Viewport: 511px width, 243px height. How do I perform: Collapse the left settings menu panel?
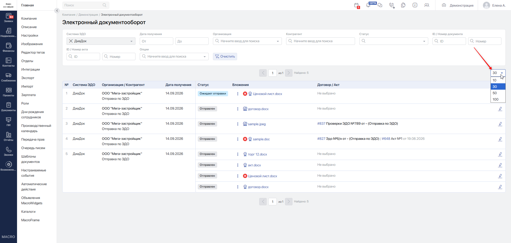tap(57, 11)
